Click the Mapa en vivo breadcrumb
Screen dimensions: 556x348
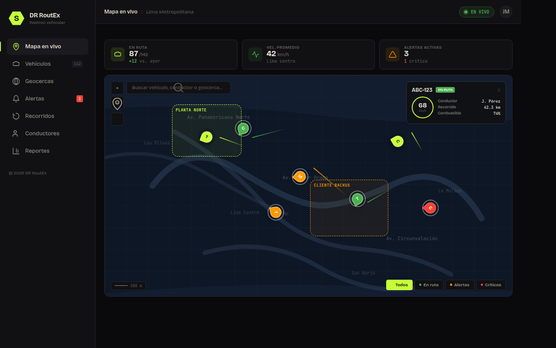click(121, 12)
